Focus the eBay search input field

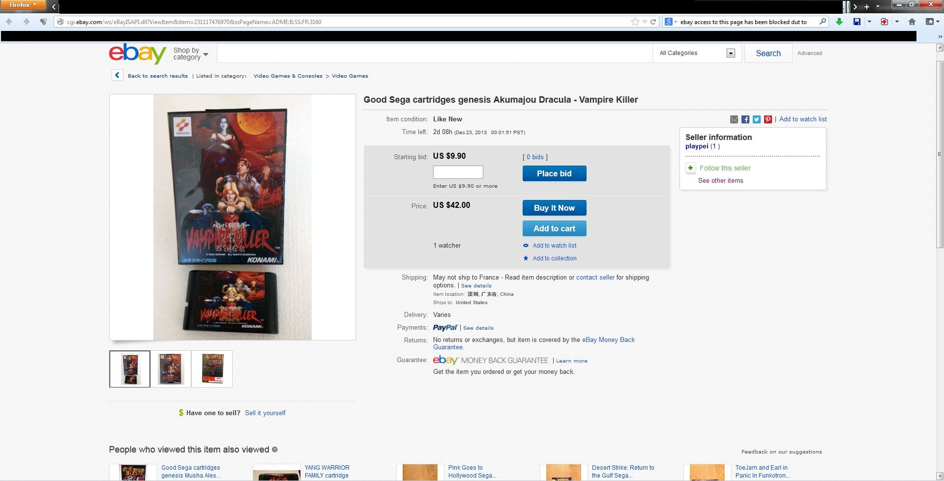[435, 53]
